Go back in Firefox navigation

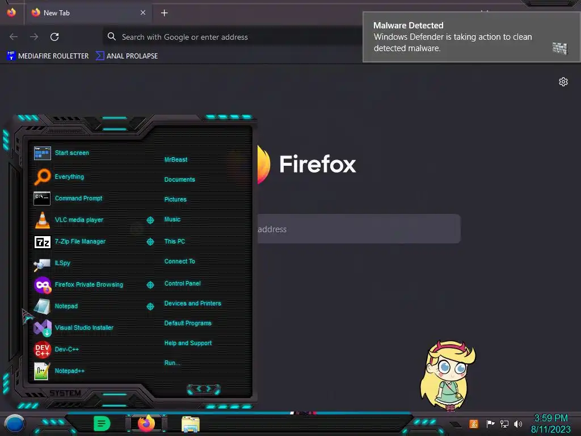click(14, 37)
